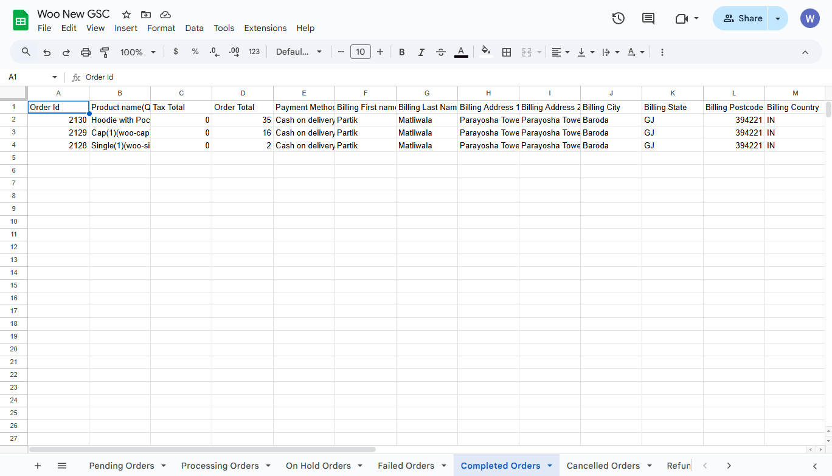Viewport: 832px width, 476px height.
Task: Switch to the Processing Orders tab
Action: [220, 466]
